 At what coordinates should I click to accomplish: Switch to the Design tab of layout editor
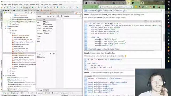[x=40, y=90]
